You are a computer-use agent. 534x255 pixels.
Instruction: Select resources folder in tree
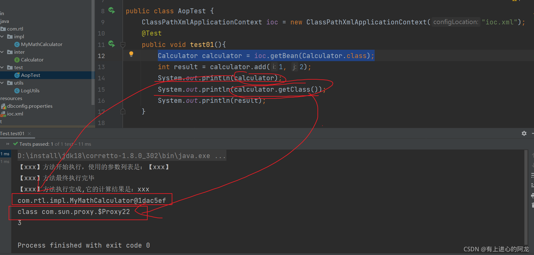tap(11, 98)
